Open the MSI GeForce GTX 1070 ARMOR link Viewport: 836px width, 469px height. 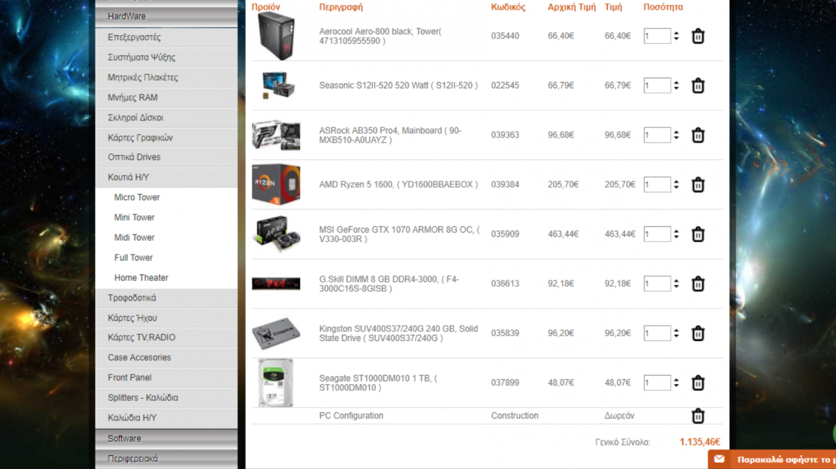pyautogui.click(x=399, y=234)
